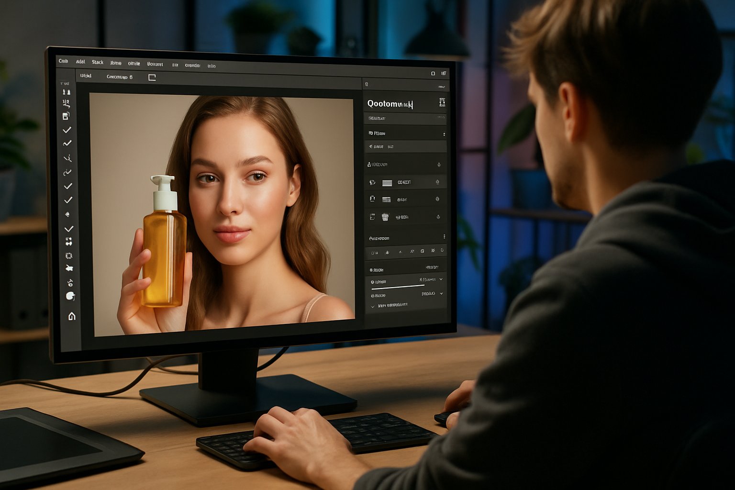735x490 pixels.
Task: Enable the checkmark tool in the left toolbar
Action: point(67,129)
